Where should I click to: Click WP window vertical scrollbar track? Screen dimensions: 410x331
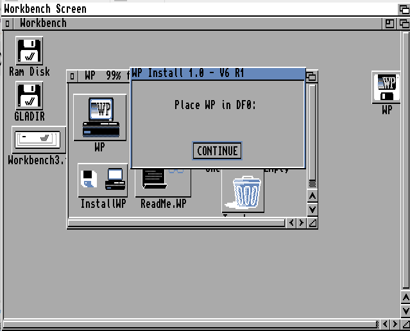click(x=312, y=135)
